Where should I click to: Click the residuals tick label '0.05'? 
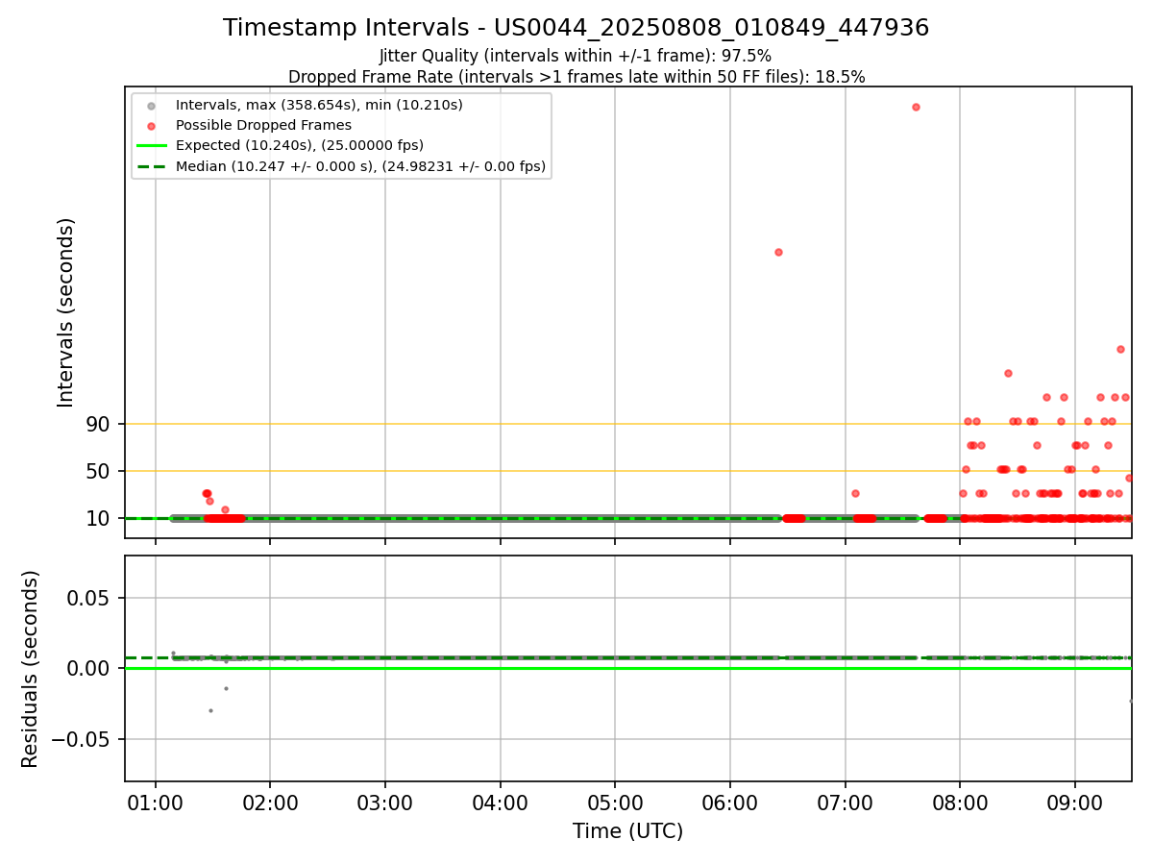89,598
